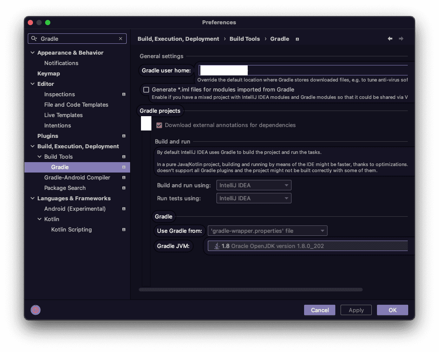Collapse the Editor section
The image size is (439, 352).
(x=33, y=84)
